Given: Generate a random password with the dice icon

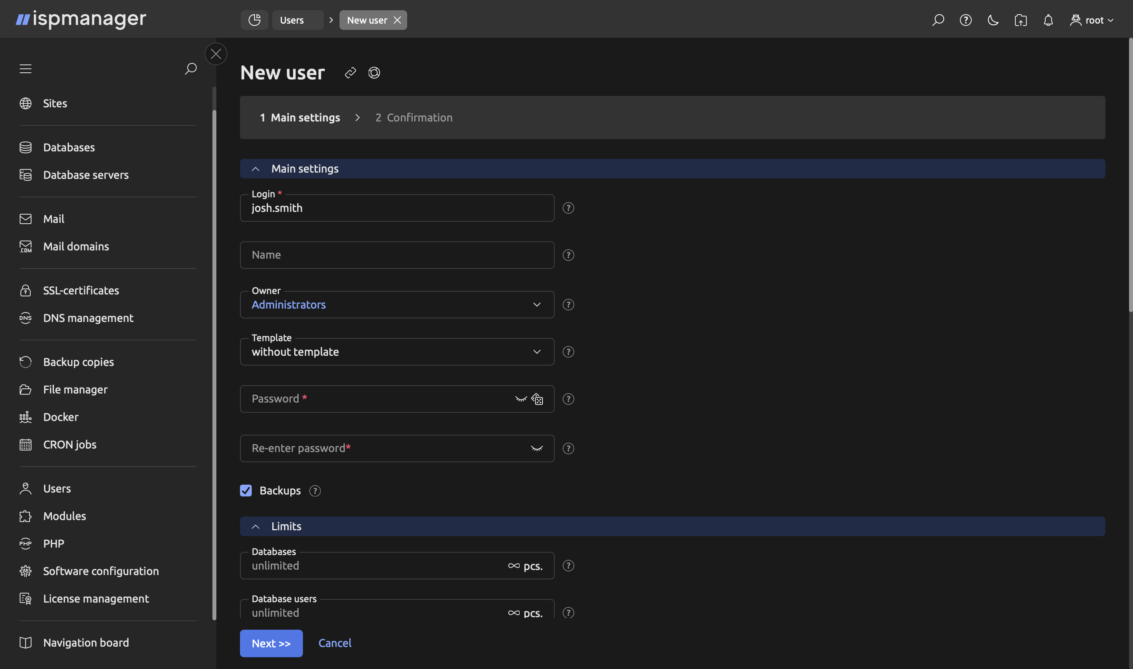Looking at the screenshot, I should (537, 399).
